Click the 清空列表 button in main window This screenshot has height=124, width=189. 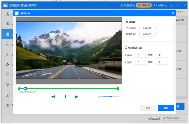point(180,20)
